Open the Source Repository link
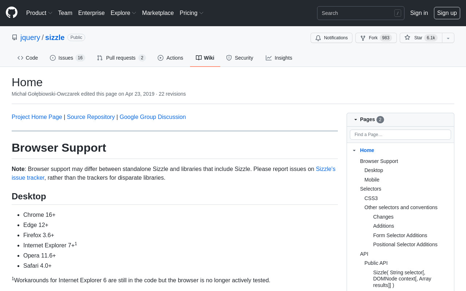The image size is (466, 291). tap(91, 117)
